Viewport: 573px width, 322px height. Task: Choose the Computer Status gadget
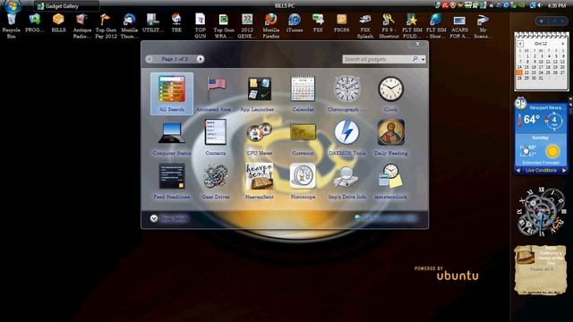[x=172, y=137]
